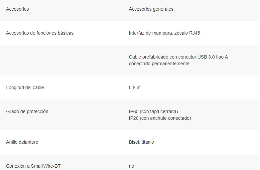Select 'Interfaz de mampara, zócalo RJ45' value
Image resolution: width=260 pixels, height=170 pixels.
click(165, 33)
